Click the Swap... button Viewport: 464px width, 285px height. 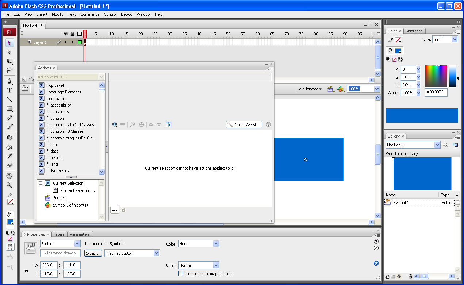point(93,253)
